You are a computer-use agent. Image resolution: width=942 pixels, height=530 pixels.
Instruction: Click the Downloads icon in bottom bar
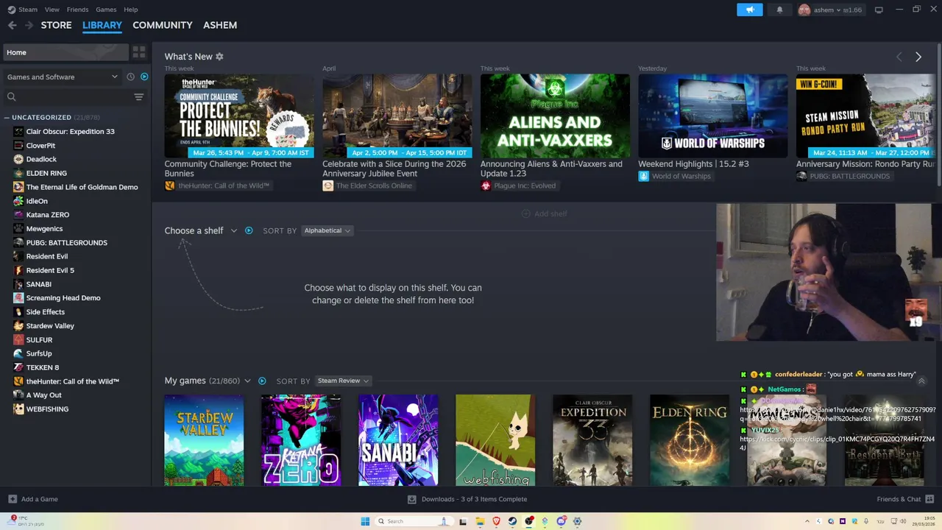412,499
